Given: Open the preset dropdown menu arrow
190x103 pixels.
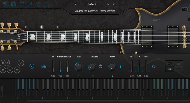Looking at the screenshot, I should click(x=114, y=4).
